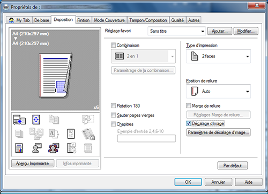This screenshot has height=194, width=268.
Task: Click the "Exemple d'entrée 2,4,6-10" text
Action: point(140,131)
